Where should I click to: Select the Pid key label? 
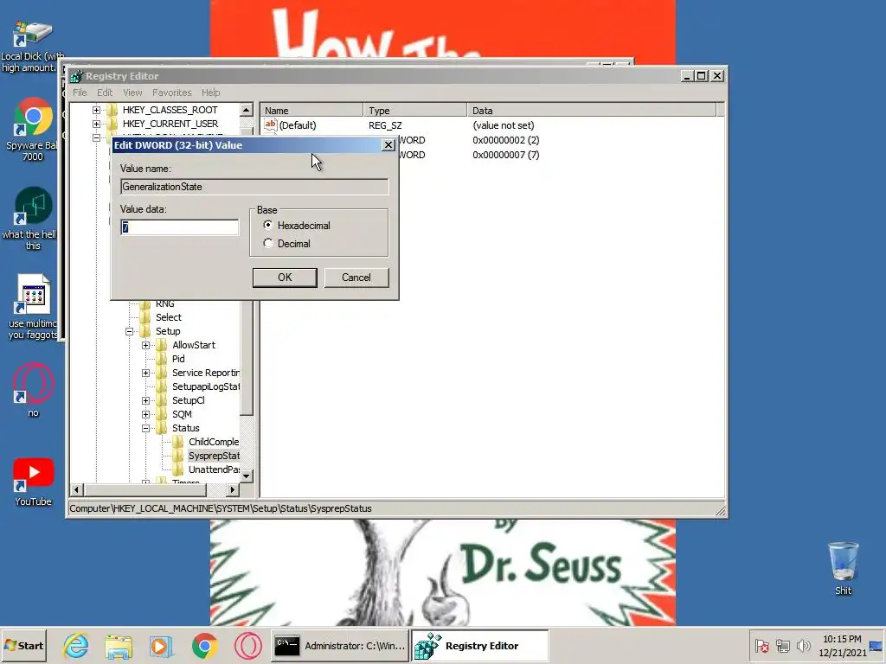tap(178, 359)
